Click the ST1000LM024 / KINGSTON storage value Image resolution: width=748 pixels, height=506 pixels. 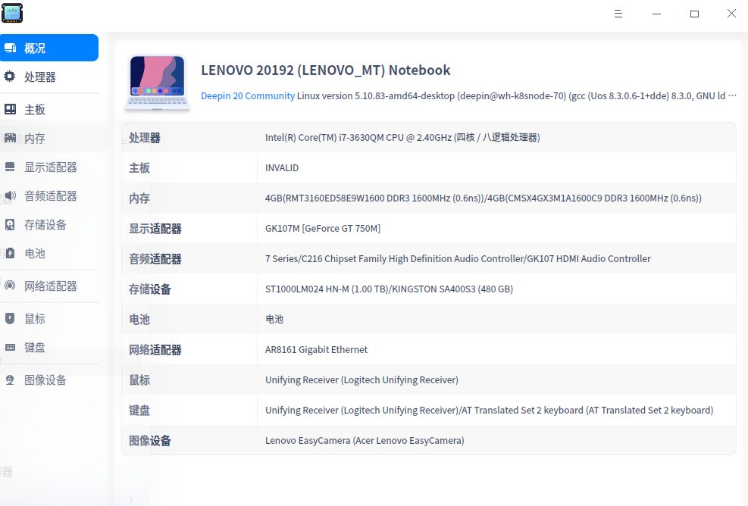click(x=389, y=289)
